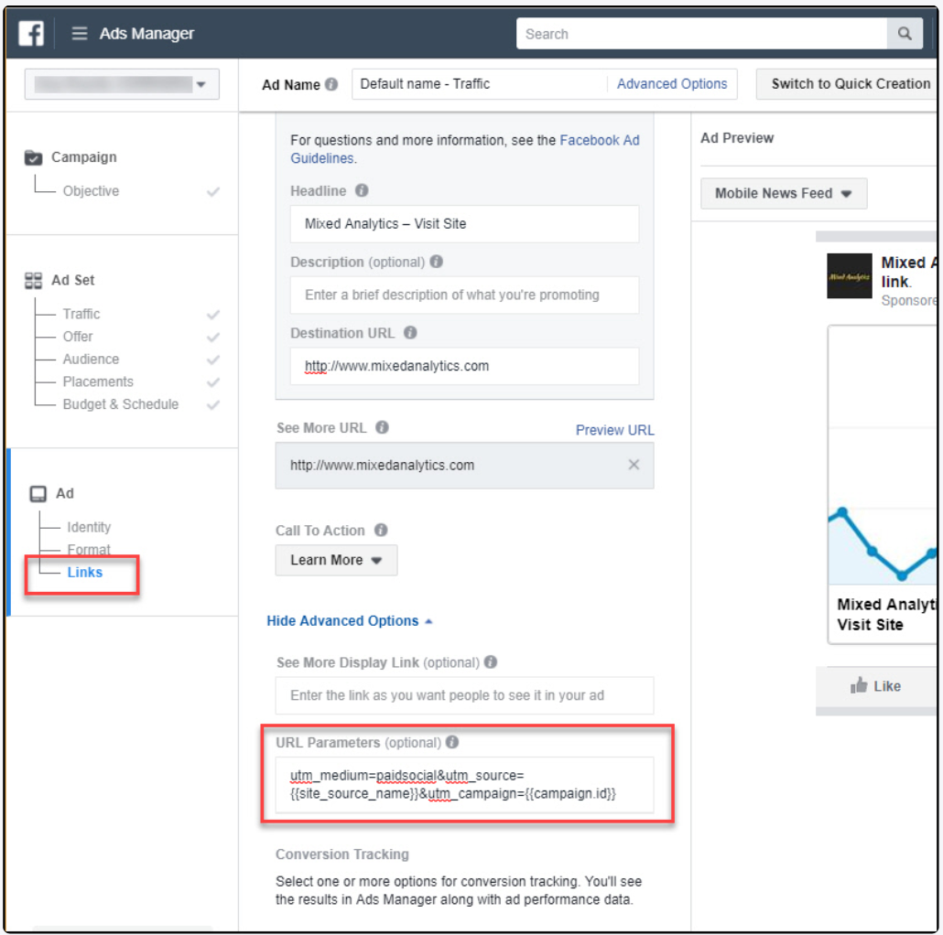Image resolution: width=943 pixels, height=935 pixels.
Task: Click the Mixed Analytics page thumbnail
Action: (850, 275)
